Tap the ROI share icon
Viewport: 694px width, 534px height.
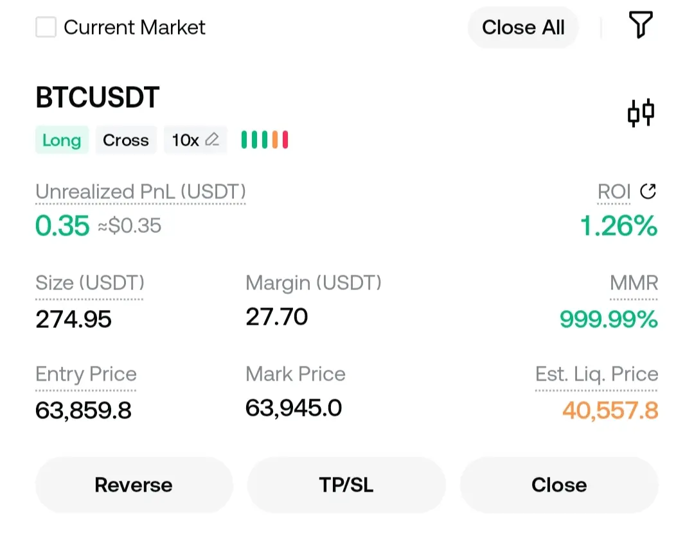(648, 191)
